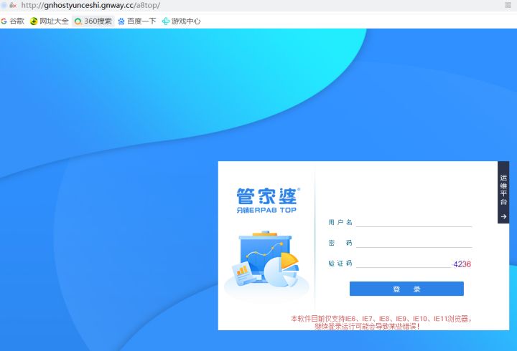517x351 pixels.
Task: Open the 360搜索 bookmark
Action: click(x=93, y=21)
